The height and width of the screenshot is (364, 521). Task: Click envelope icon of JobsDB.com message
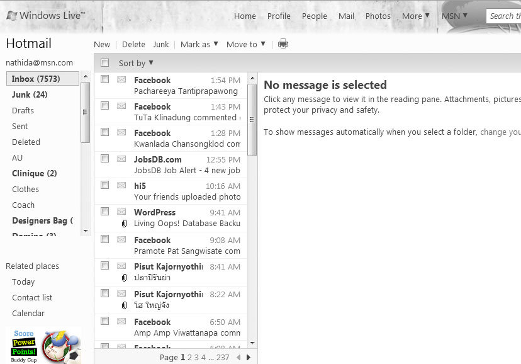tap(121, 159)
